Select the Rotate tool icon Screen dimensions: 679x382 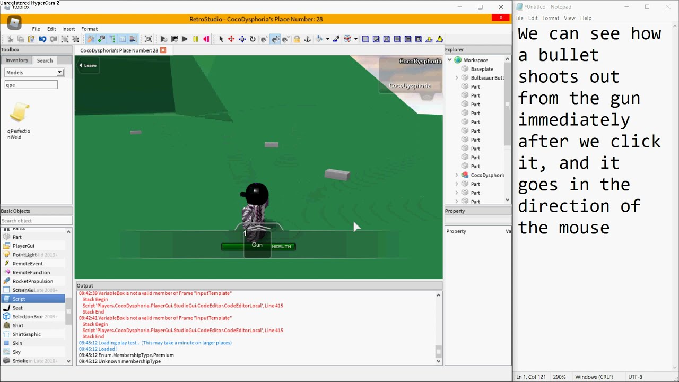[x=253, y=39]
